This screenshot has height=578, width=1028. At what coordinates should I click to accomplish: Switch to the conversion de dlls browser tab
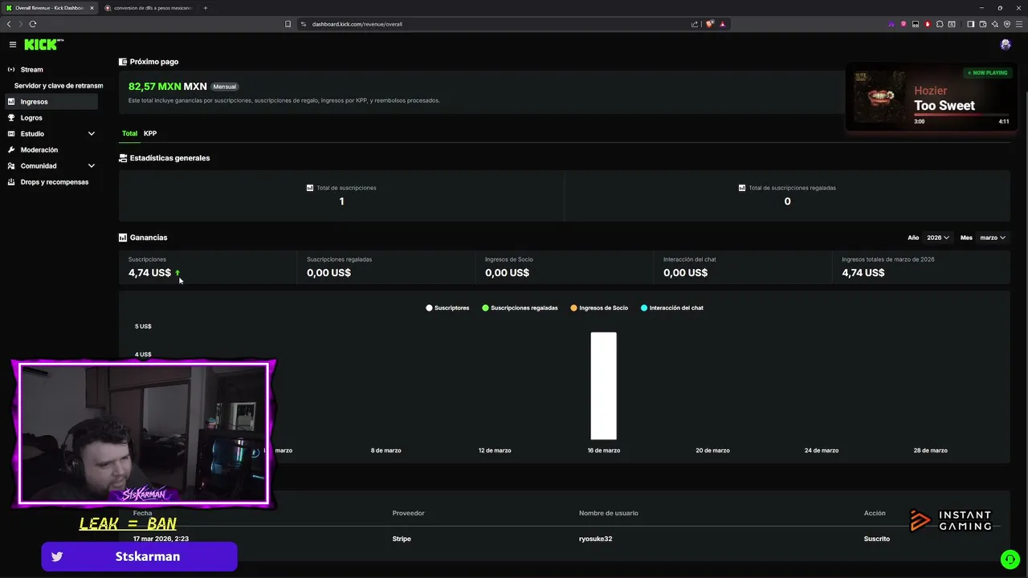pos(149,8)
